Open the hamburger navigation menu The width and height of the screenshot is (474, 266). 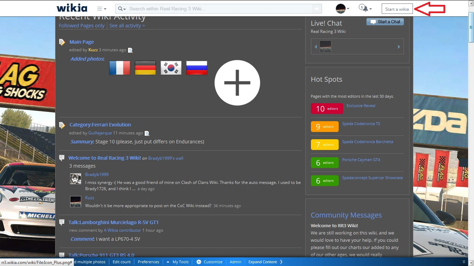[x=101, y=9]
